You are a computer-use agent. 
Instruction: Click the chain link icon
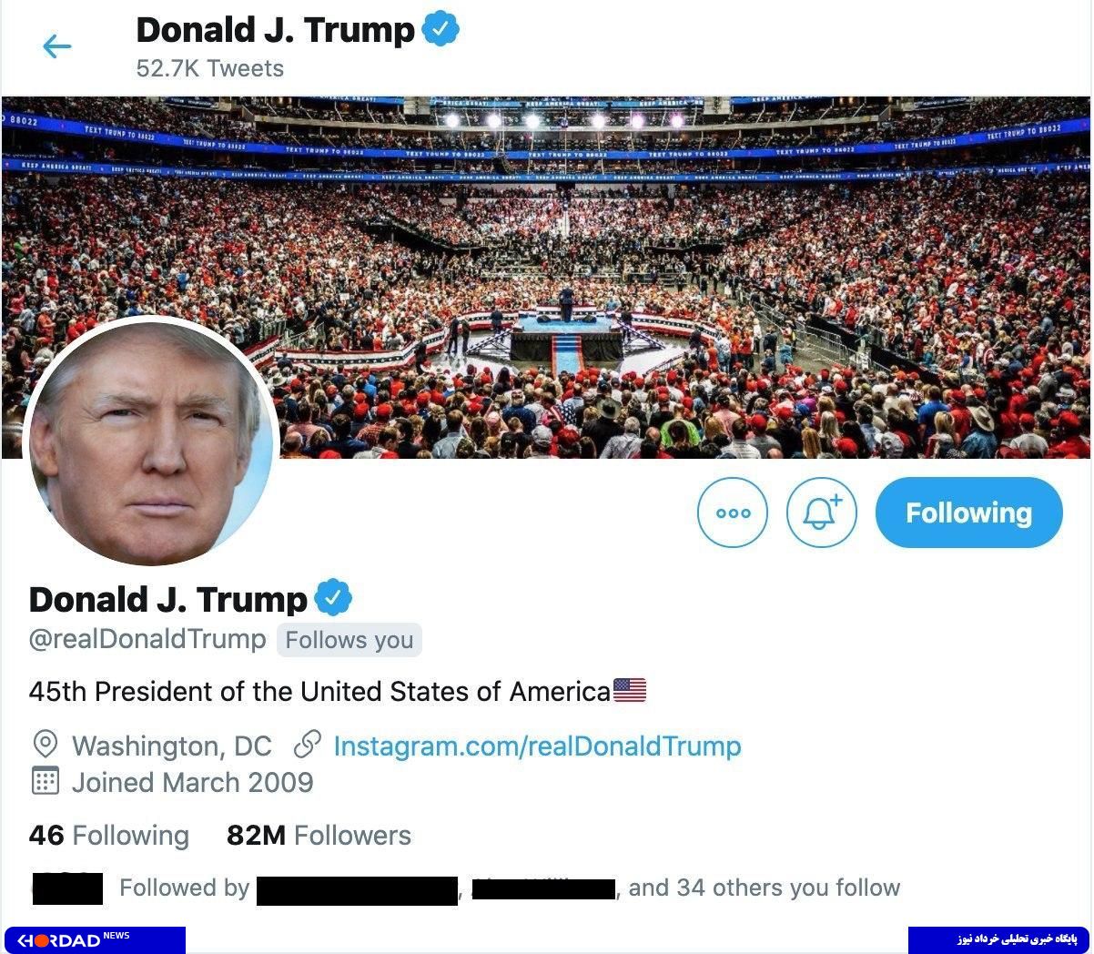[x=308, y=746]
